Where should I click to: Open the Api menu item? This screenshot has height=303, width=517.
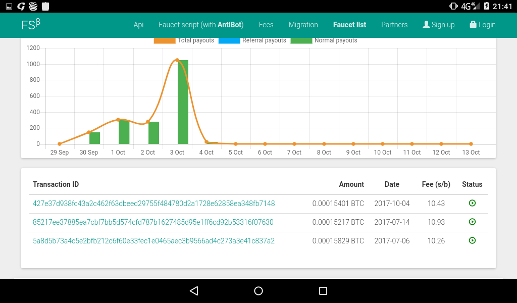tap(138, 25)
